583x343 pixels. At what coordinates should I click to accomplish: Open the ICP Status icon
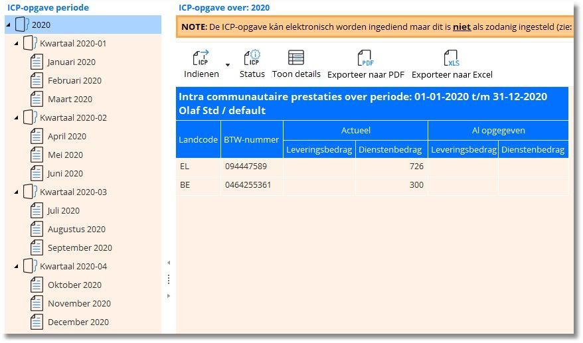coord(252,58)
